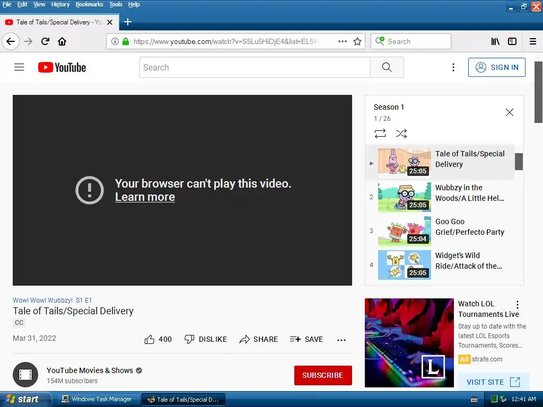The height and width of the screenshot is (407, 543).
Task: Play Goo Goo Grief/Perfecto Party thumbnail
Action: coord(405,231)
